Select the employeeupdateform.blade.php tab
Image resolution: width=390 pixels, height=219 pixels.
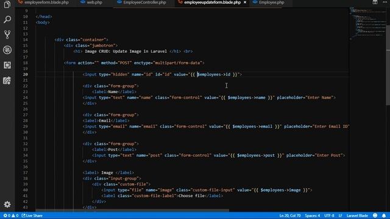[213, 2]
